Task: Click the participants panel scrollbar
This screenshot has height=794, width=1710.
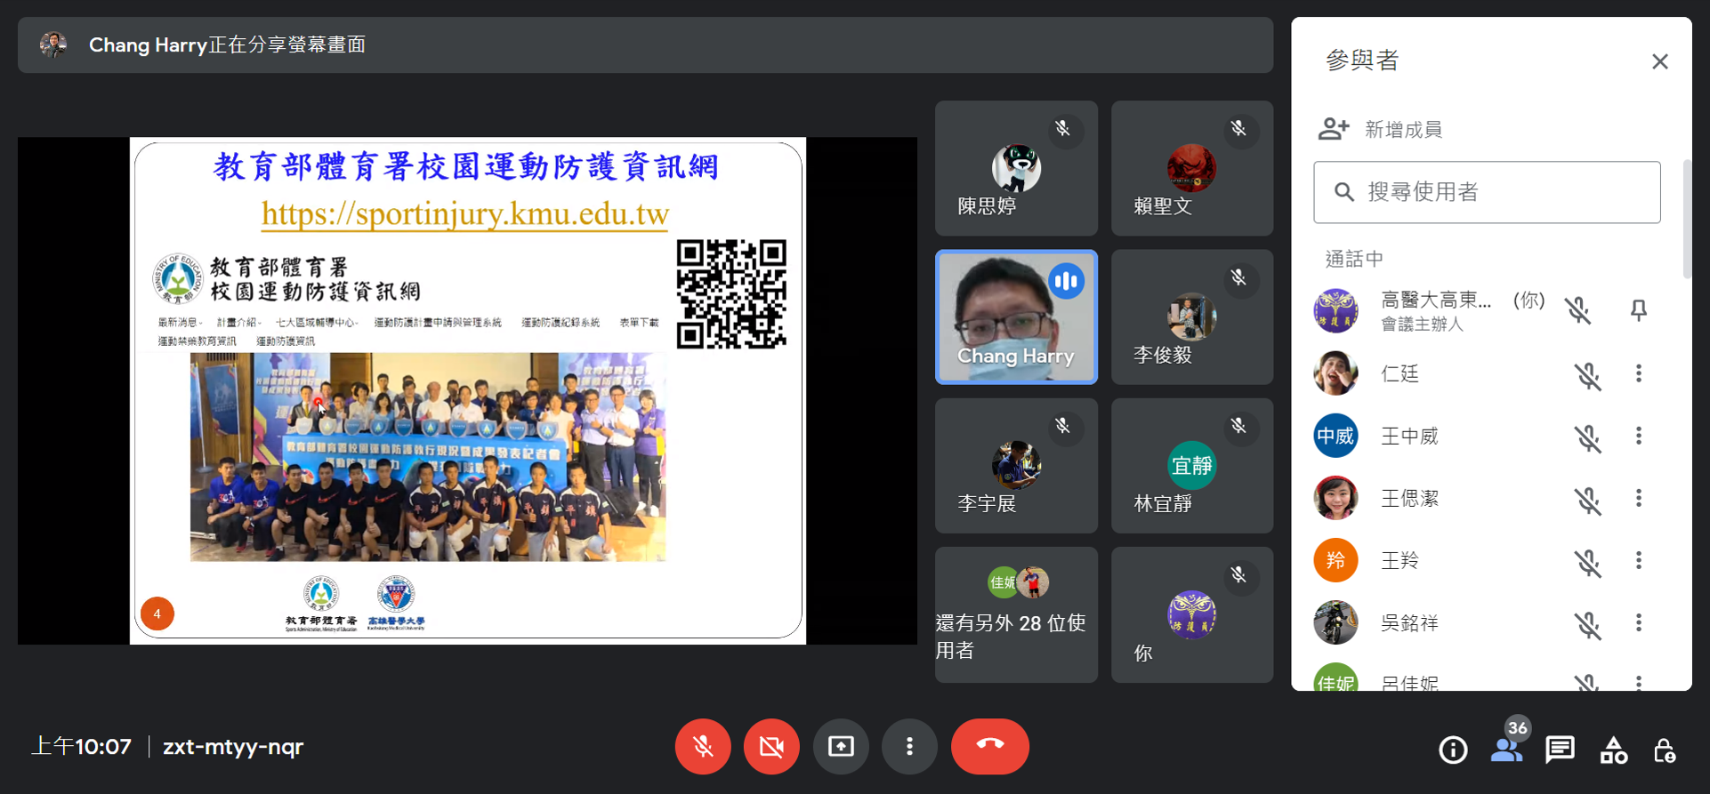Action: [x=1687, y=219]
